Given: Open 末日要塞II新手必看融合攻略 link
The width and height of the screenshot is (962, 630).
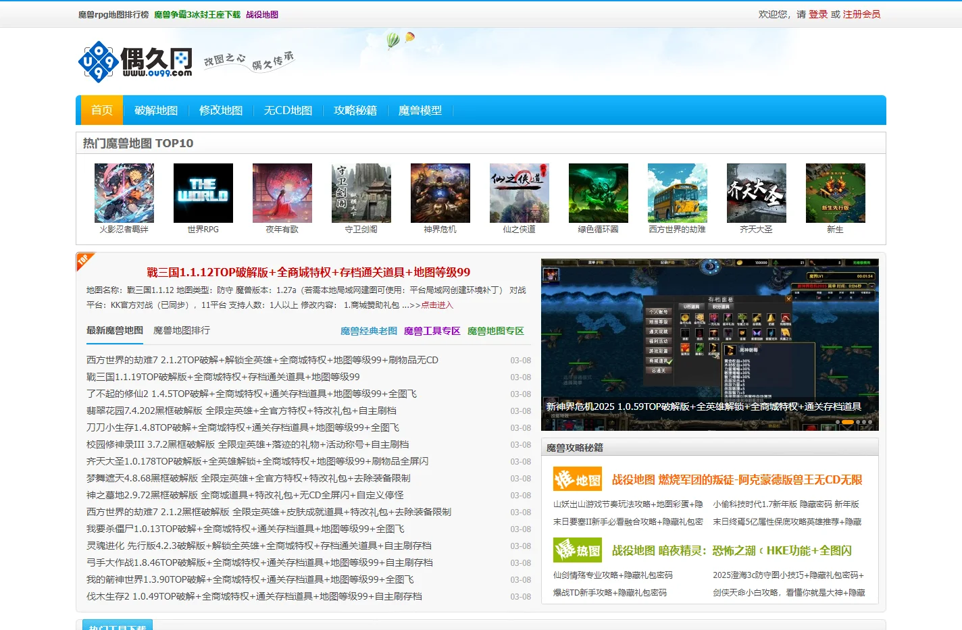Looking at the screenshot, I should [x=628, y=521].
